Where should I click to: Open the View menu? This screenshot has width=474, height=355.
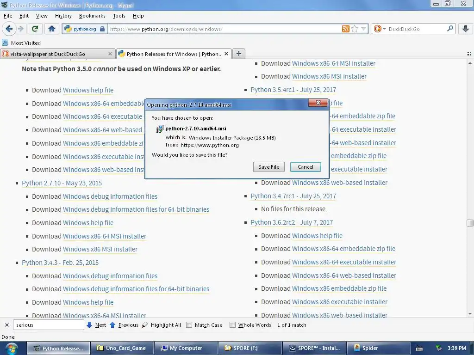(42, 16)
